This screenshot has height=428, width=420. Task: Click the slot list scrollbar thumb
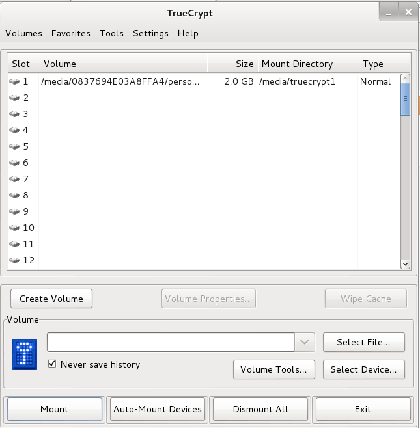click(405, 99)
